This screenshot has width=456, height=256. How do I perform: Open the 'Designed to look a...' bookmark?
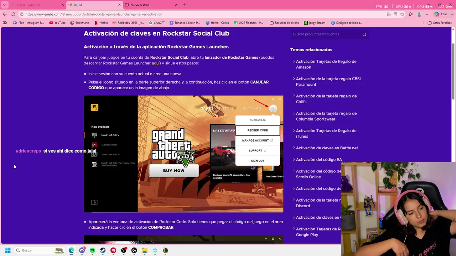(347, 23)
